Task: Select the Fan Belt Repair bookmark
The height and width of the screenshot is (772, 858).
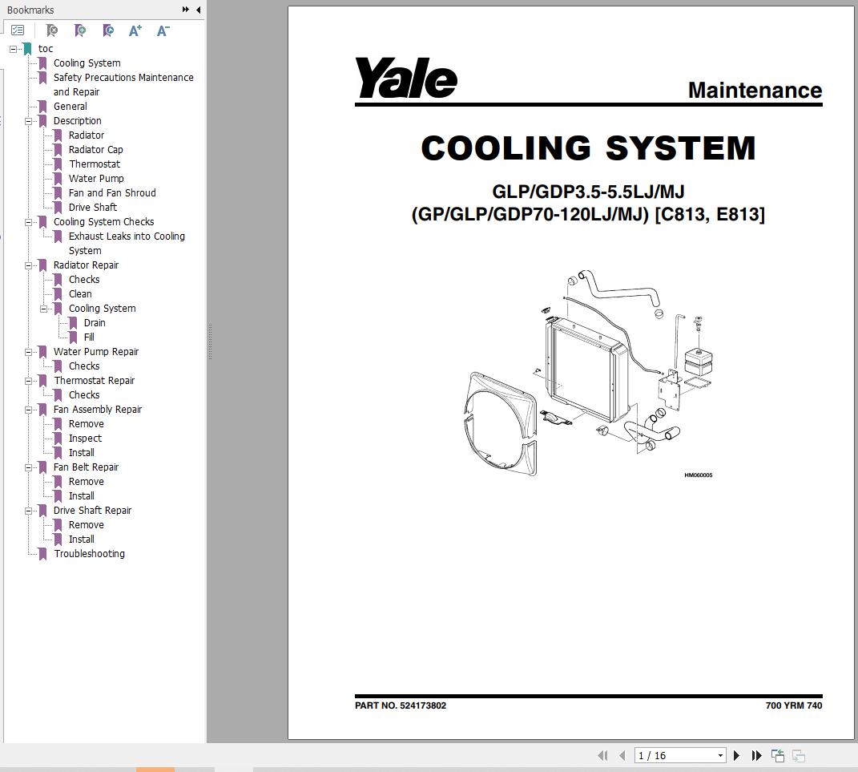Action: coord(86,467)
